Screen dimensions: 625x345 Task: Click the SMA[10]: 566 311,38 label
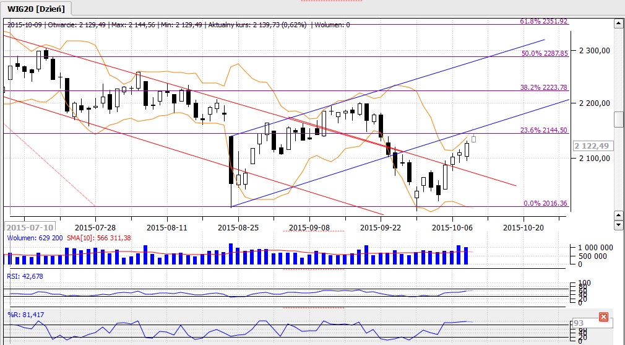[99, 238]
